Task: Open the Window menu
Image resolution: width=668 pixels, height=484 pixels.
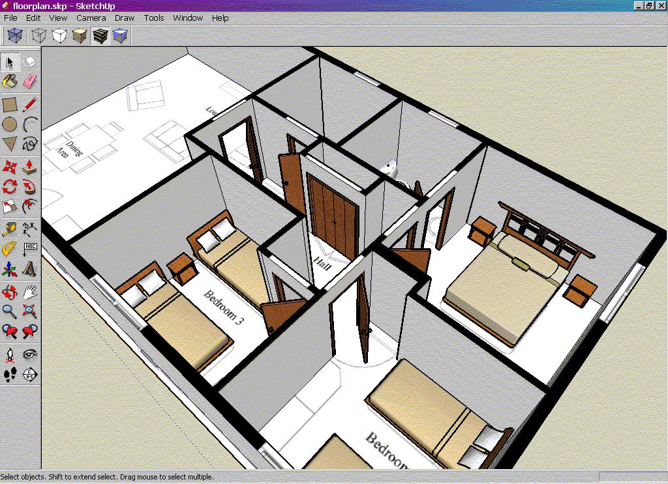Action: [188, 18]
